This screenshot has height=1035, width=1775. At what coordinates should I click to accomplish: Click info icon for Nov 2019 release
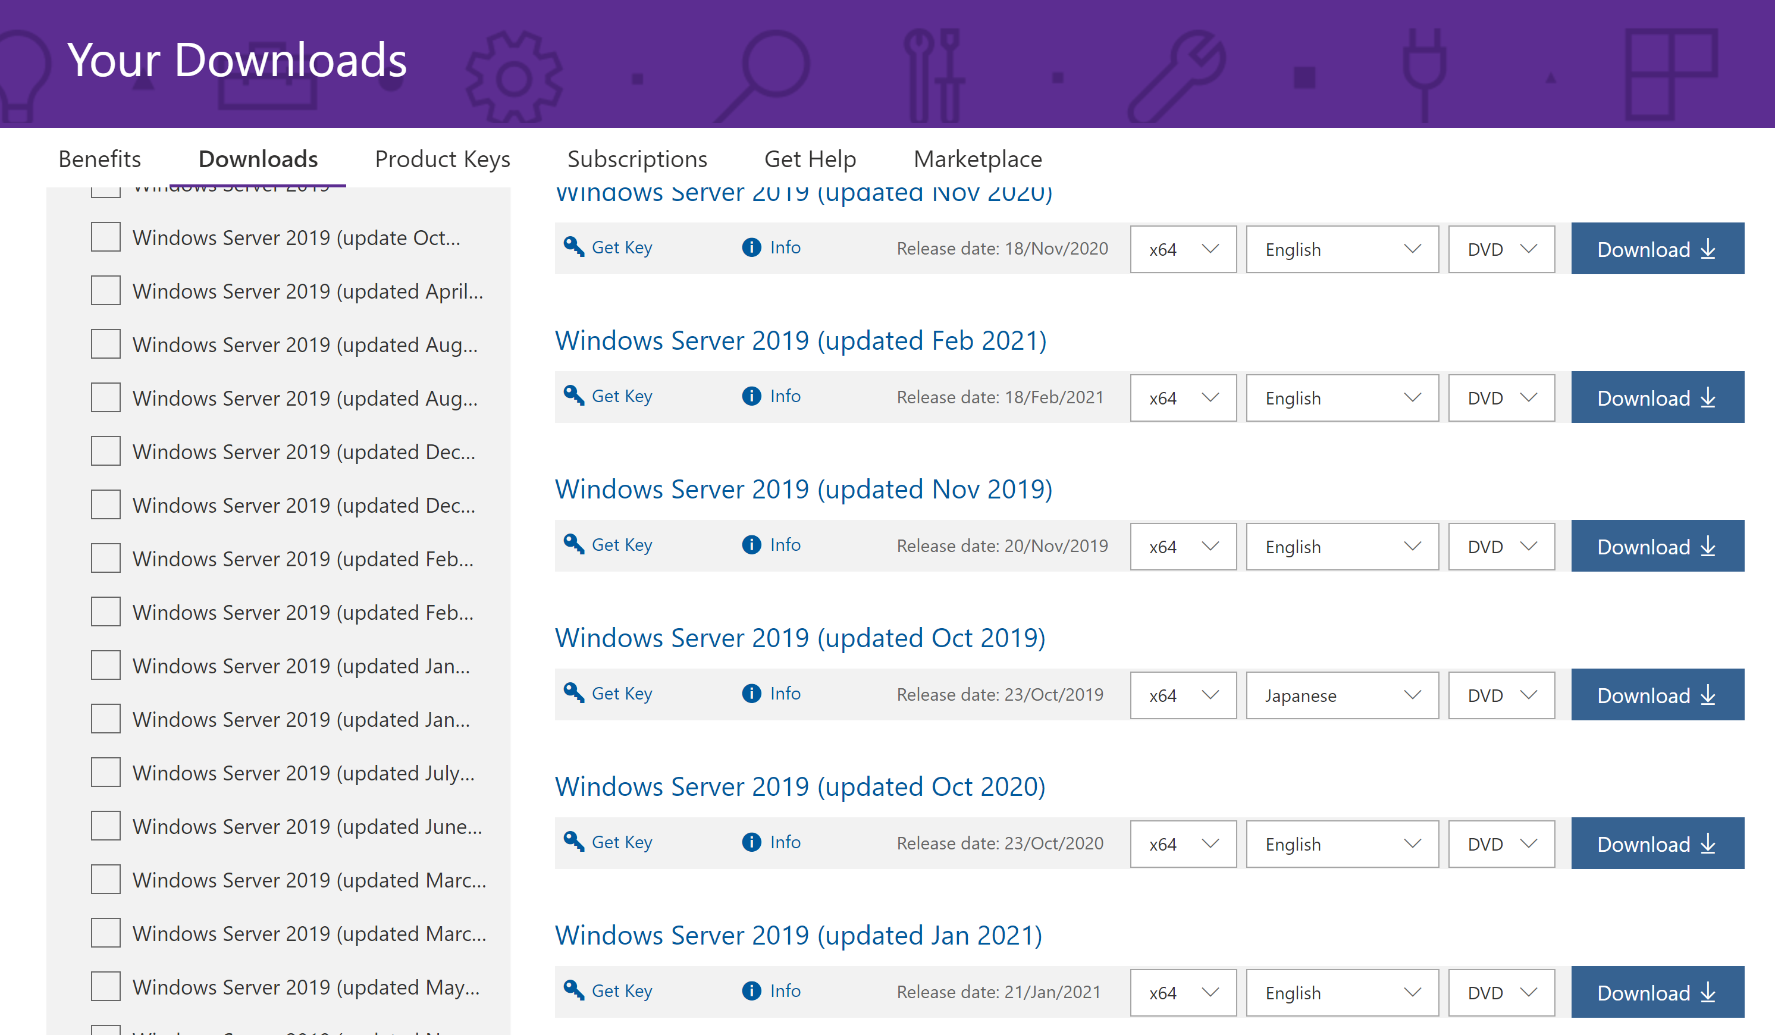tap(751, 545)
